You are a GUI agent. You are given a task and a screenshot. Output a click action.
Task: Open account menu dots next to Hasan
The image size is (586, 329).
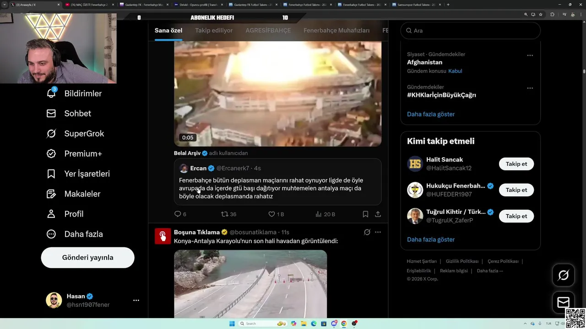(136, 300)
